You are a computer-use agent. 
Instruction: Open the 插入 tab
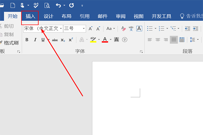(x=30, y=16)
